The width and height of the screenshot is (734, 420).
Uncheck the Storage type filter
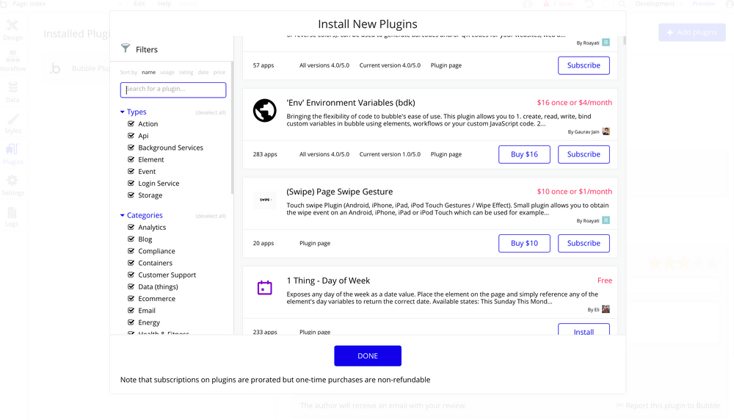click(x=131, y=195)
